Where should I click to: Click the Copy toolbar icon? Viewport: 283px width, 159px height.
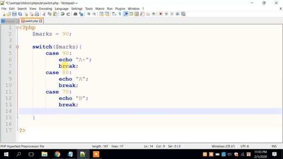[x=50, y=14]
